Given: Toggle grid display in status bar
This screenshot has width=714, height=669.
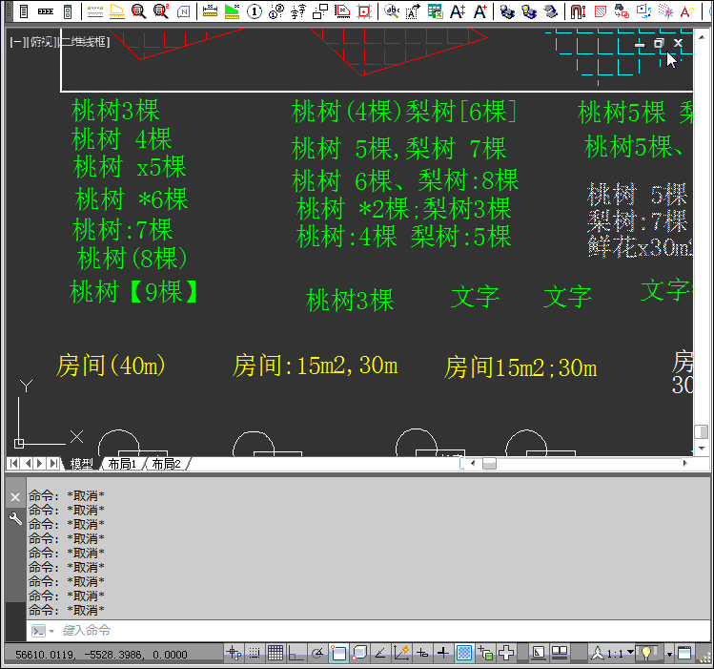Looking at the screenshot, I should point(275,653).
